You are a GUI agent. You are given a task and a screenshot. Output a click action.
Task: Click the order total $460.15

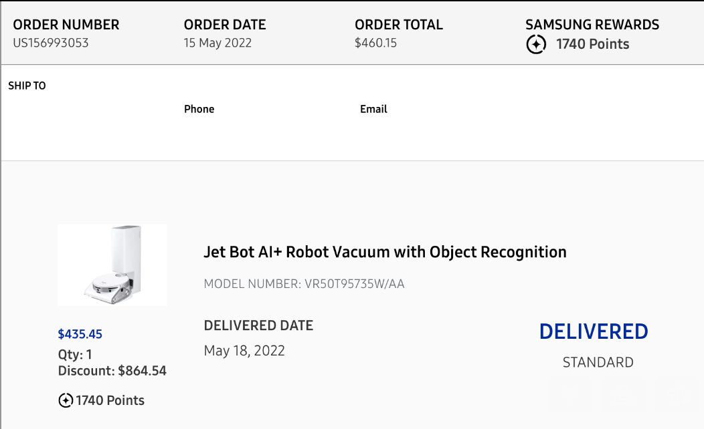(375, 43)
